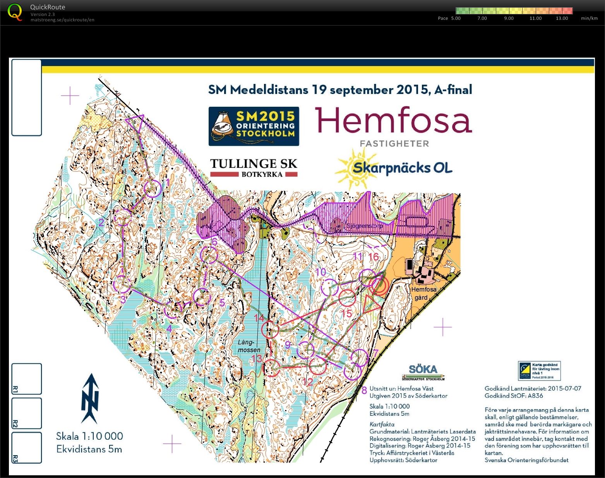Click the "Kartfakta" heading
605x478 pixels.
382,424
